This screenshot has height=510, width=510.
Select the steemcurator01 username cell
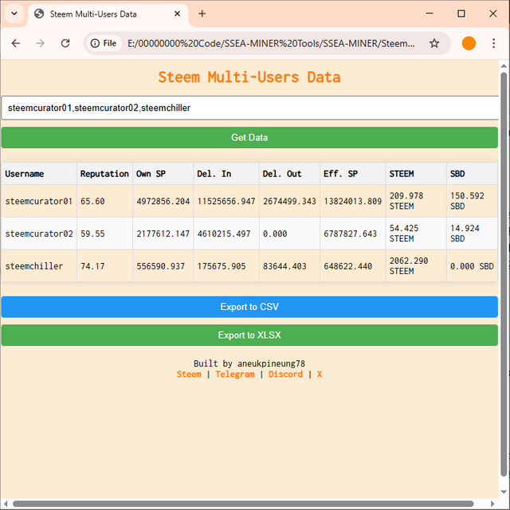tap(39, 202)
